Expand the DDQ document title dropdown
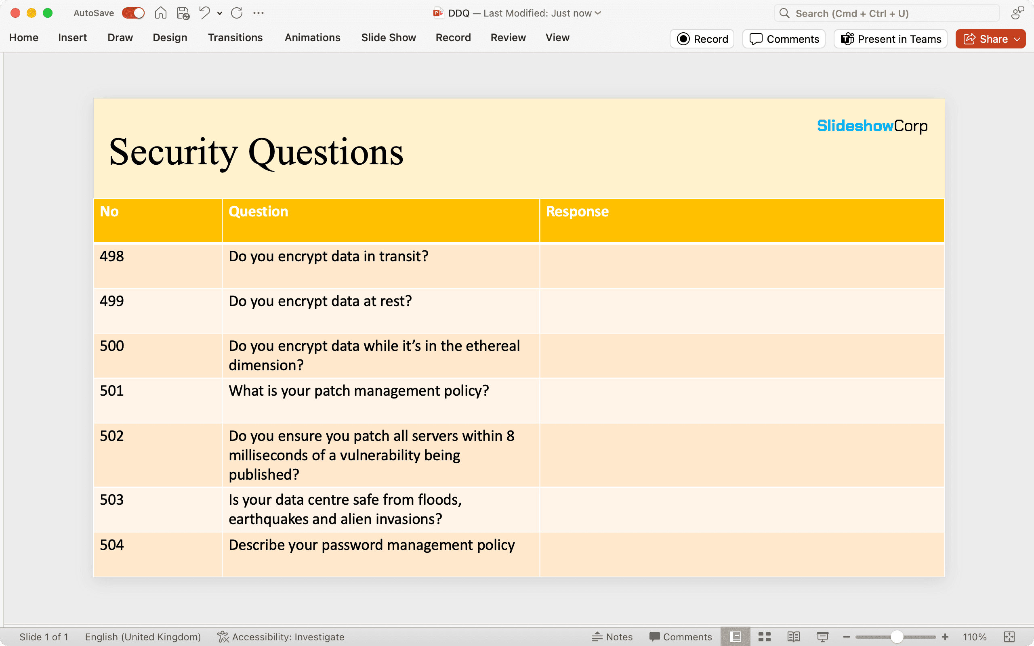 pyautogui.click(x=598, y=13)
